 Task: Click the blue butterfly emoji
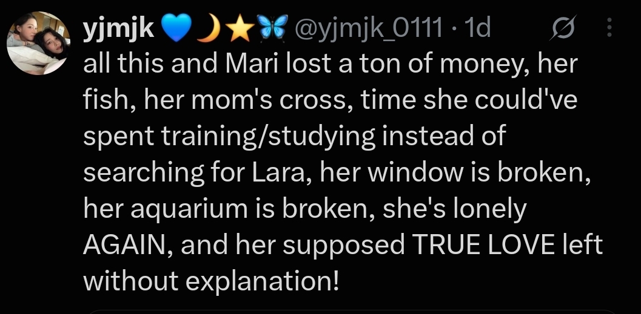point(273,28)
